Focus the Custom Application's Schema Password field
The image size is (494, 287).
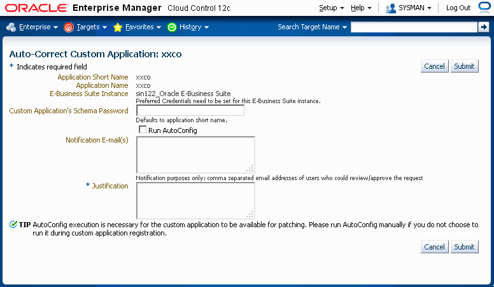pos(190,111)
